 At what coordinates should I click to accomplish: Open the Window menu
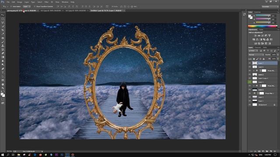point(65,2)
